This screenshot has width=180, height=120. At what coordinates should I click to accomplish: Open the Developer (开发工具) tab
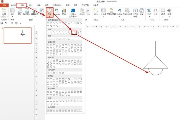(x=85, y=5)
